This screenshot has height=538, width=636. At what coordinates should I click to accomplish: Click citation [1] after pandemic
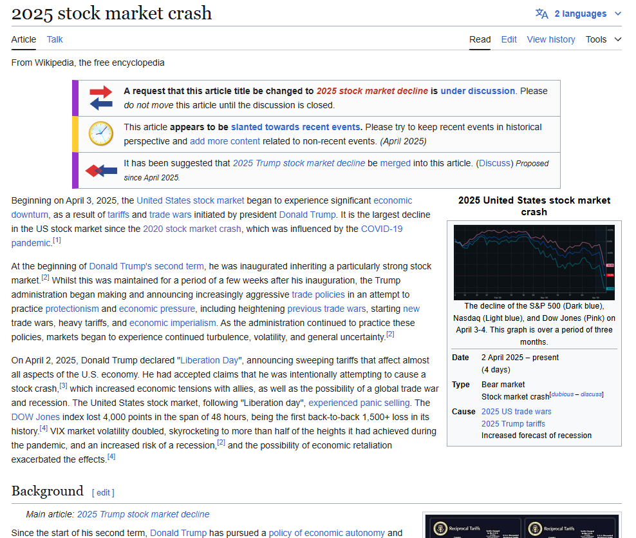57,240
